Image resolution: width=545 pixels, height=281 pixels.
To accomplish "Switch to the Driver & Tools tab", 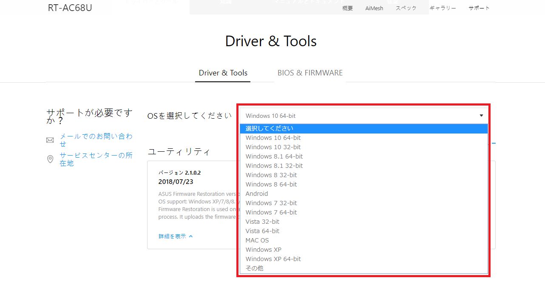I will pos(223,73).
